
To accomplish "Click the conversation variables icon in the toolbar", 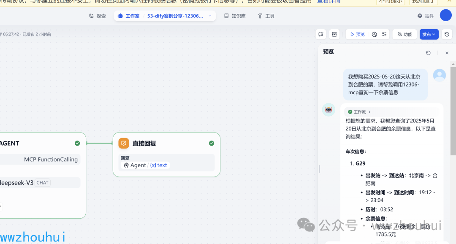I will tap(321, 34).
